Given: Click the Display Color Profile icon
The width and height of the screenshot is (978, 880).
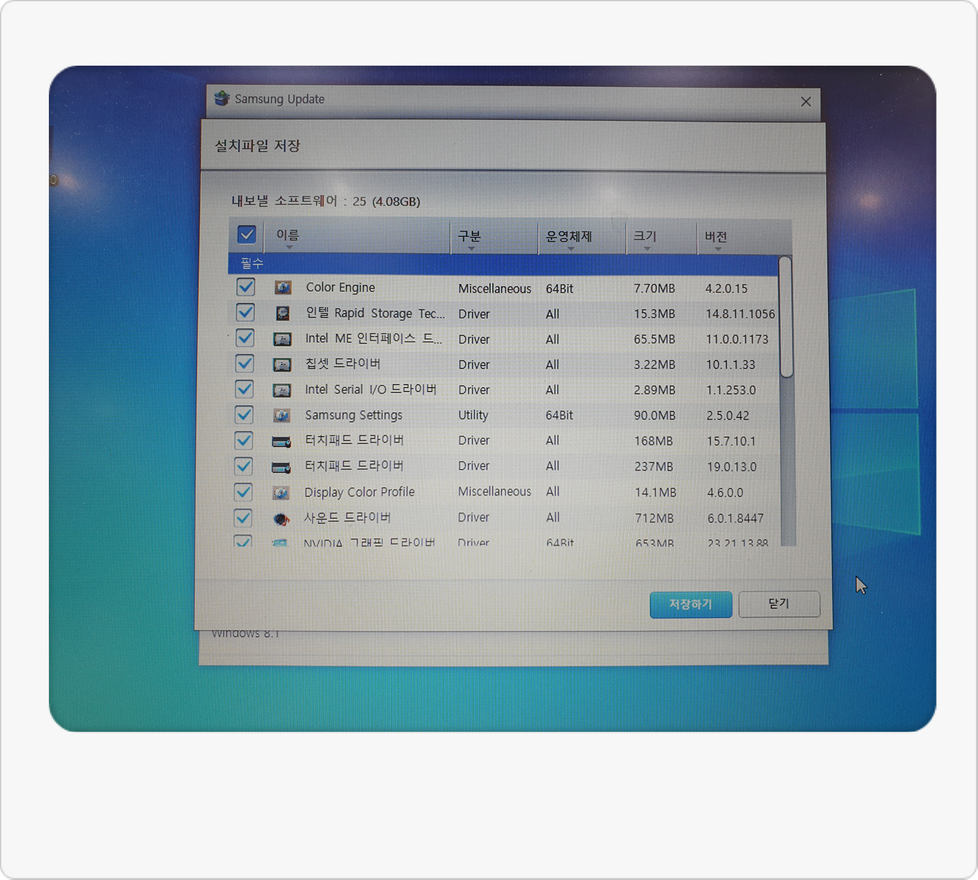Looking at the screenshot, I should 281,493.
